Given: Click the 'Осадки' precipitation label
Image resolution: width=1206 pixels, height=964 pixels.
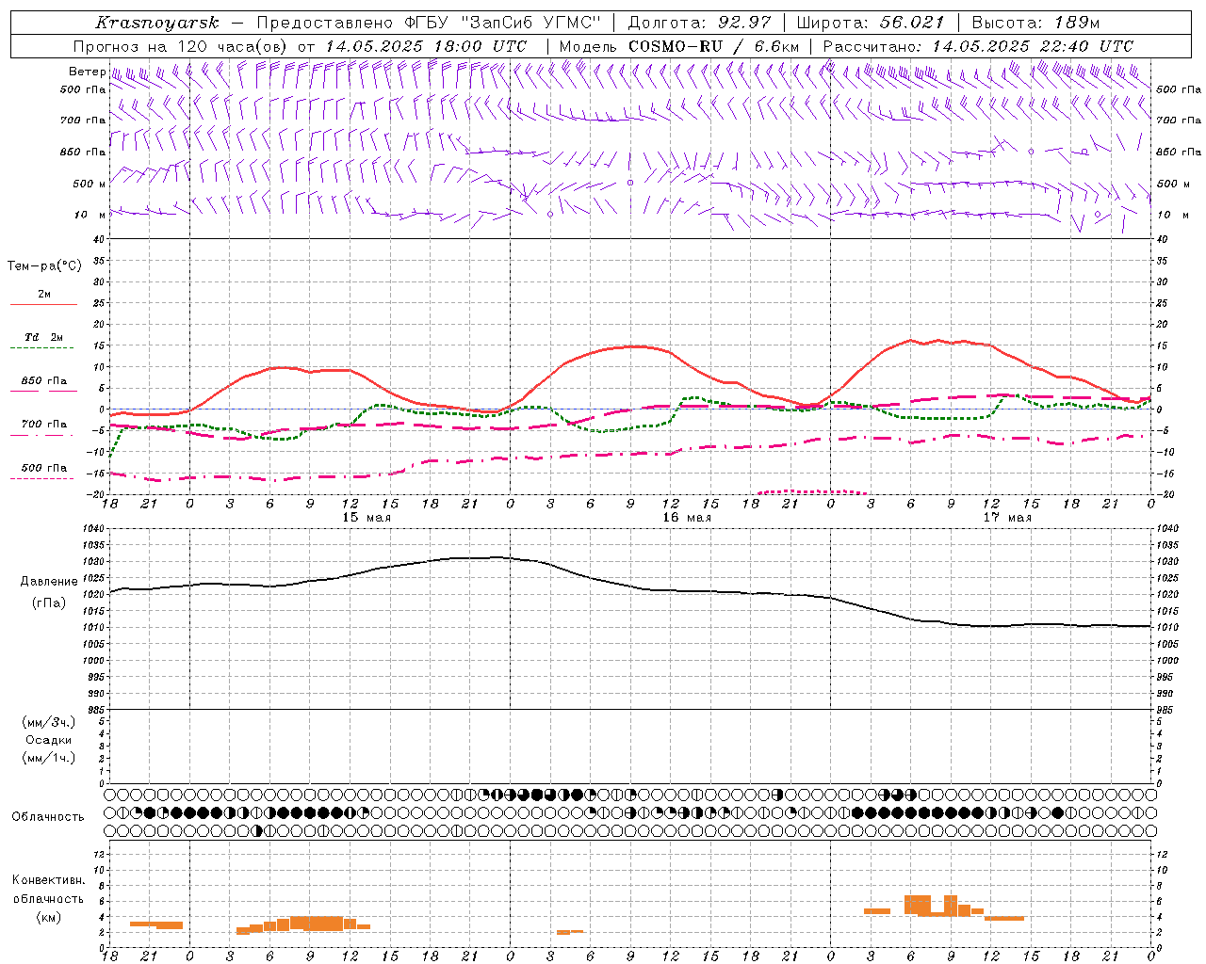Looking at the screenshot, I should click(48, 740).
